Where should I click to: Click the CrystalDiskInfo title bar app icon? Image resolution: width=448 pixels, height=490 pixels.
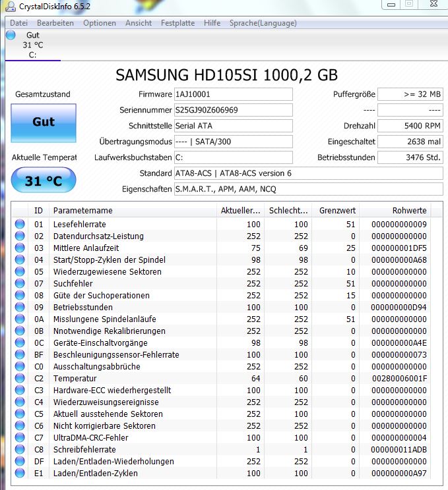click(x=11, y=6)
